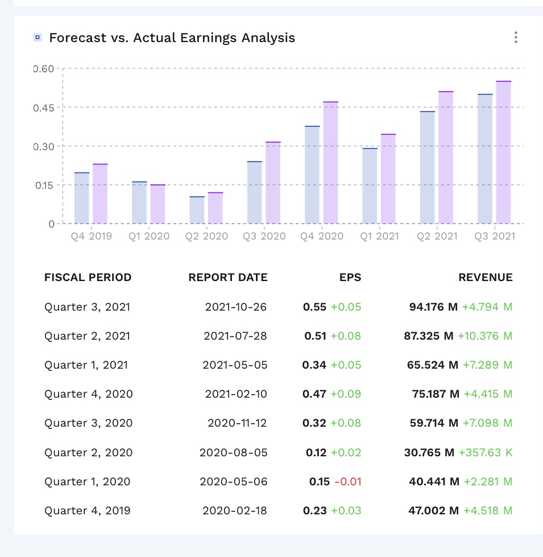Click the +10.376 M revenue surprise figure
Screen dimensions: 543x557
484,336
